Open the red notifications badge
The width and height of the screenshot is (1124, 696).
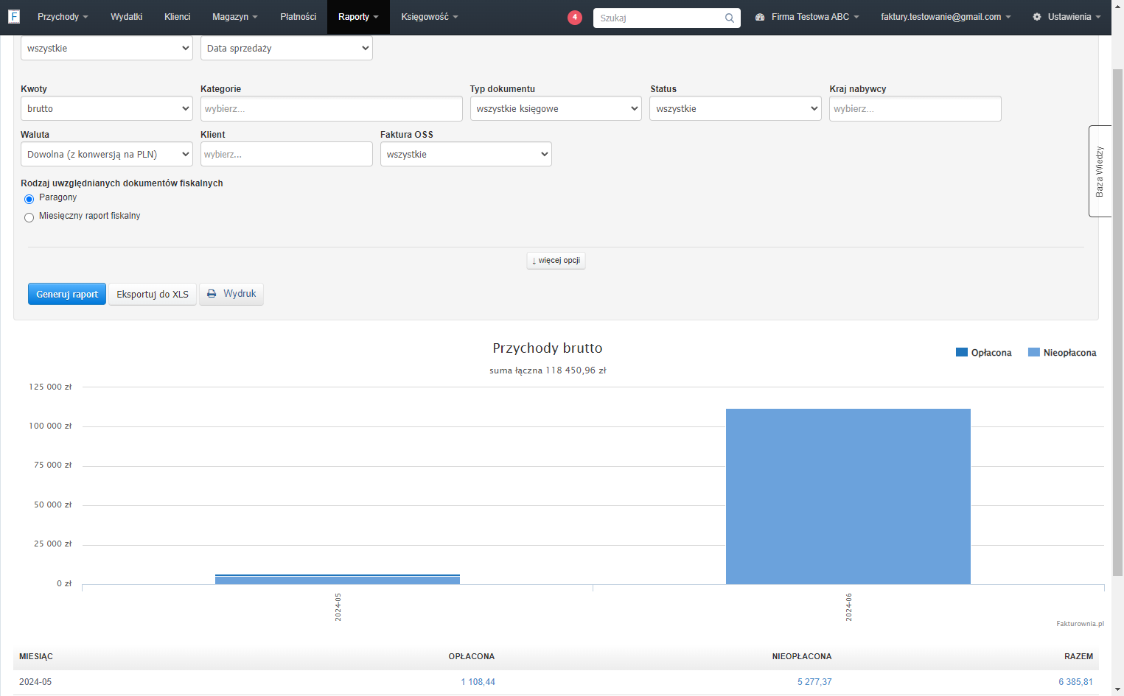575,18
